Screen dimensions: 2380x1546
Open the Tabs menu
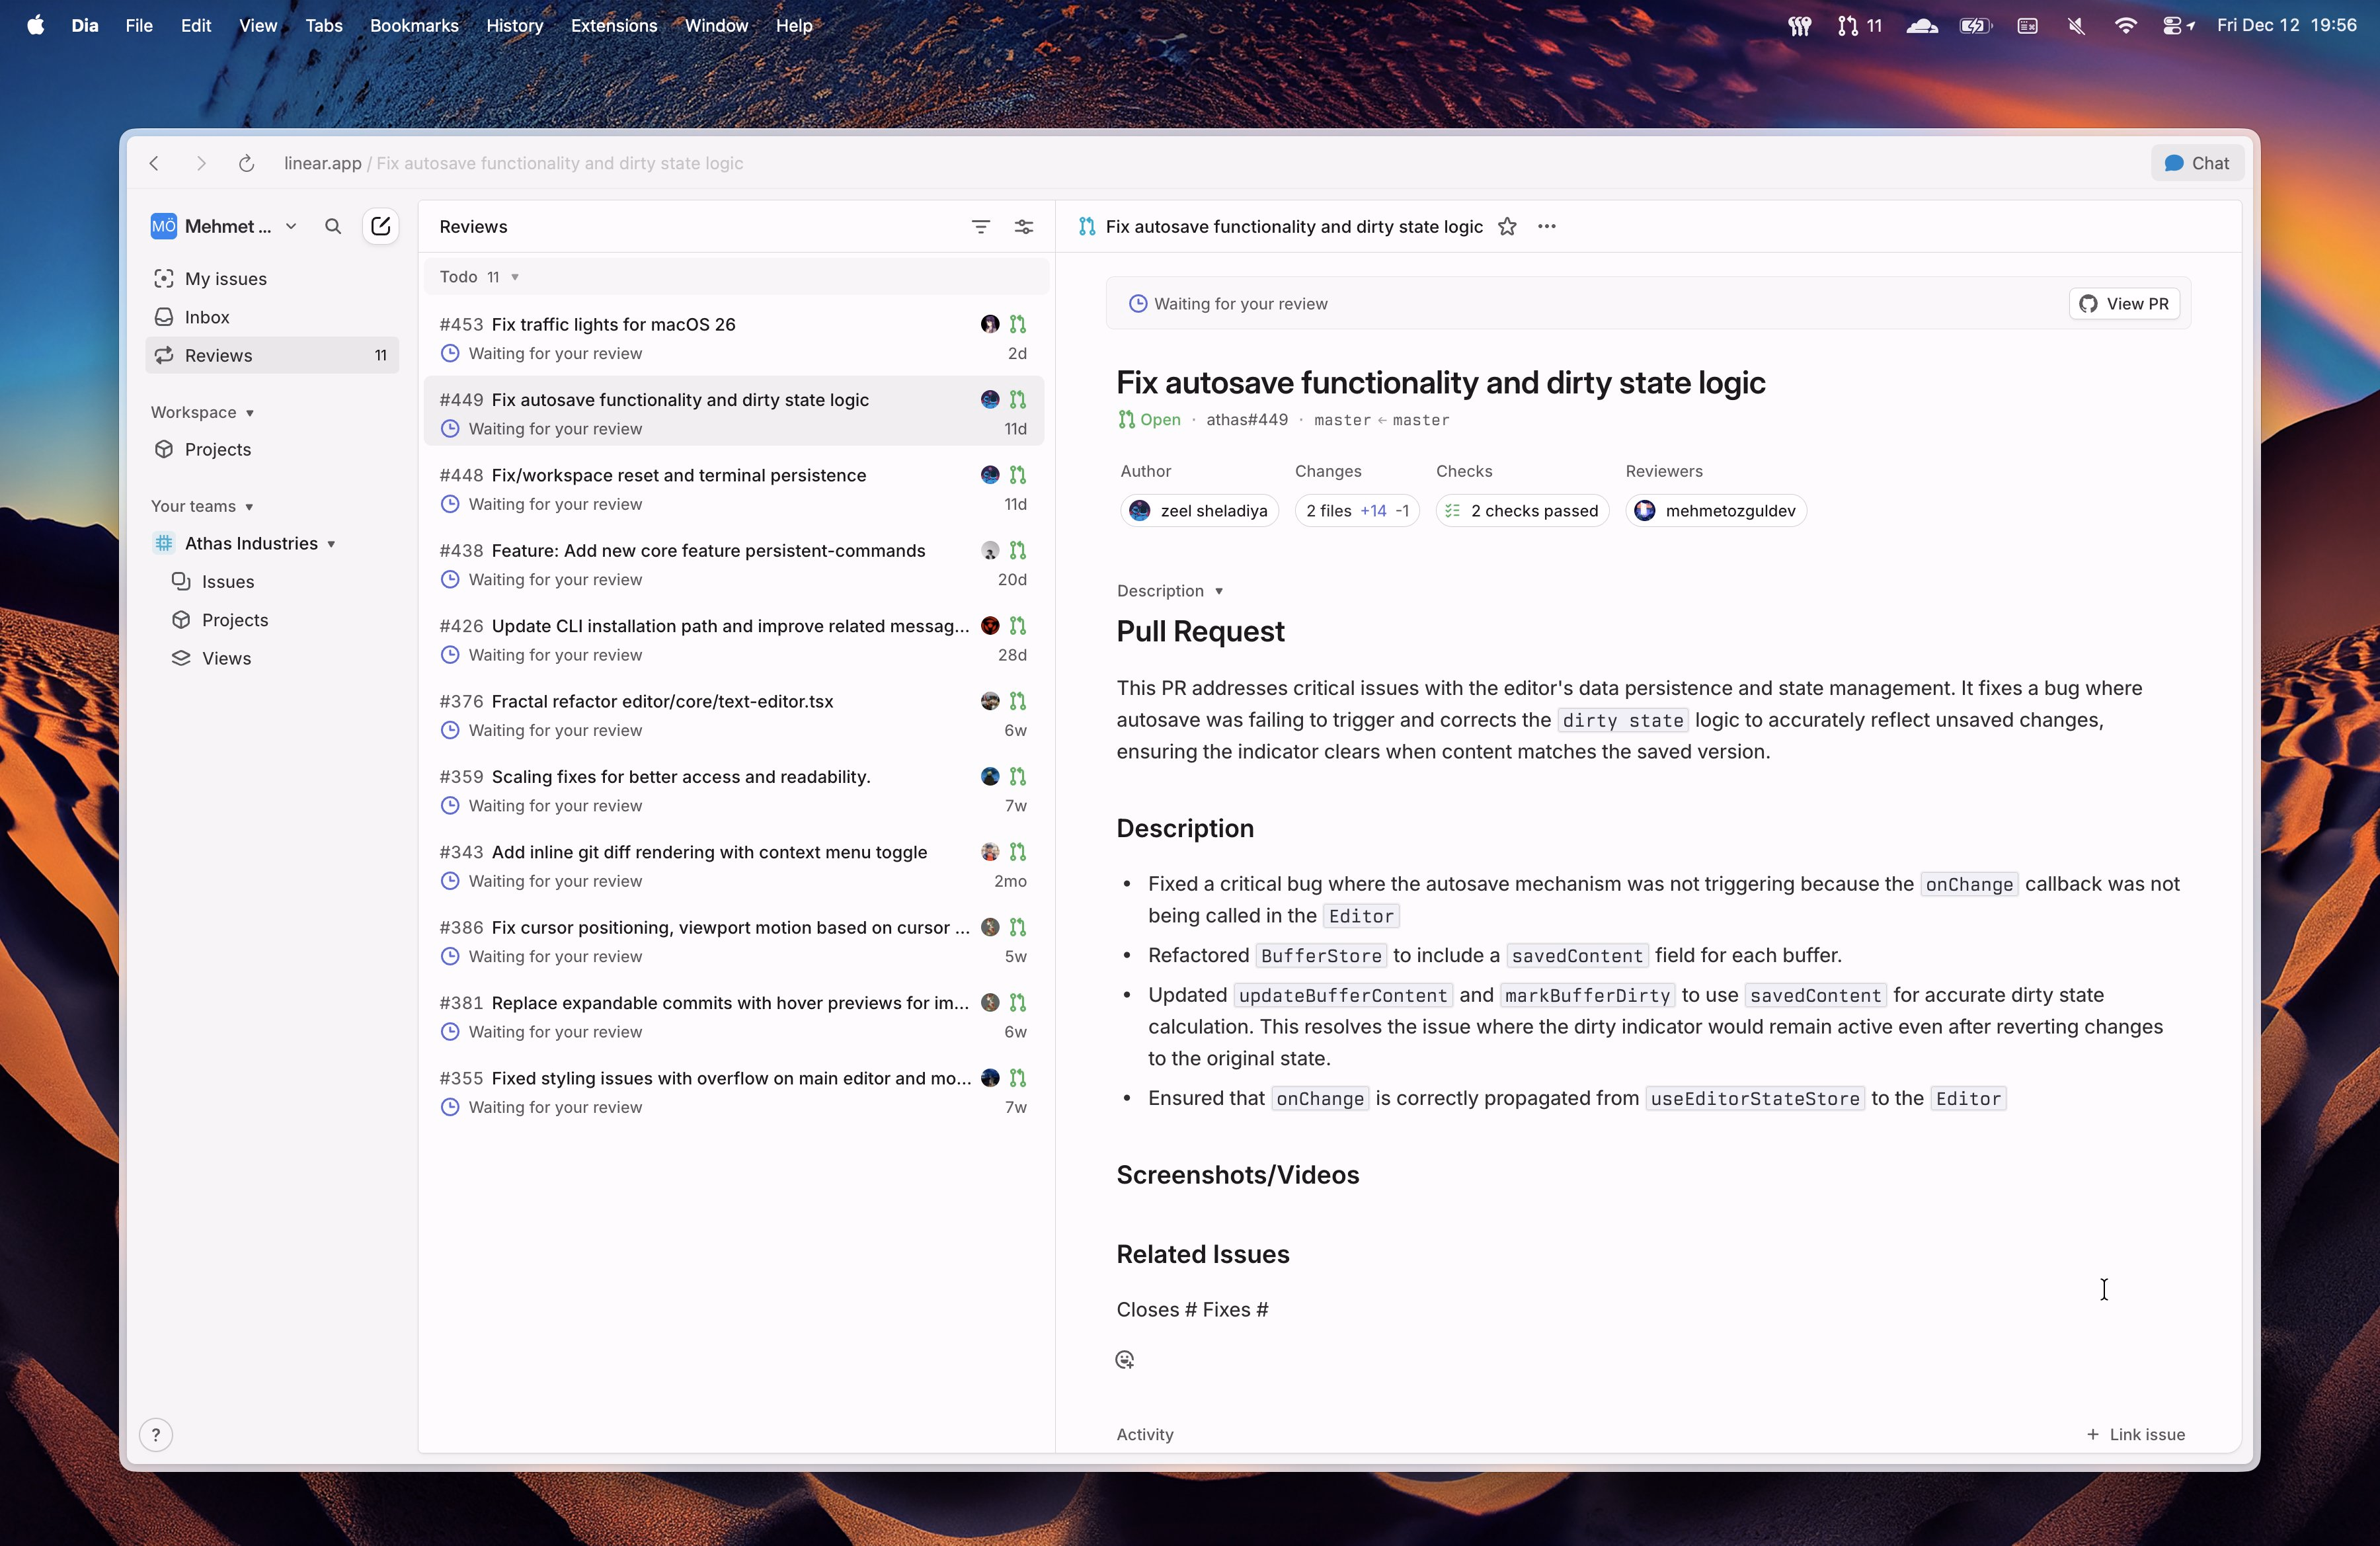pos(323,25)
